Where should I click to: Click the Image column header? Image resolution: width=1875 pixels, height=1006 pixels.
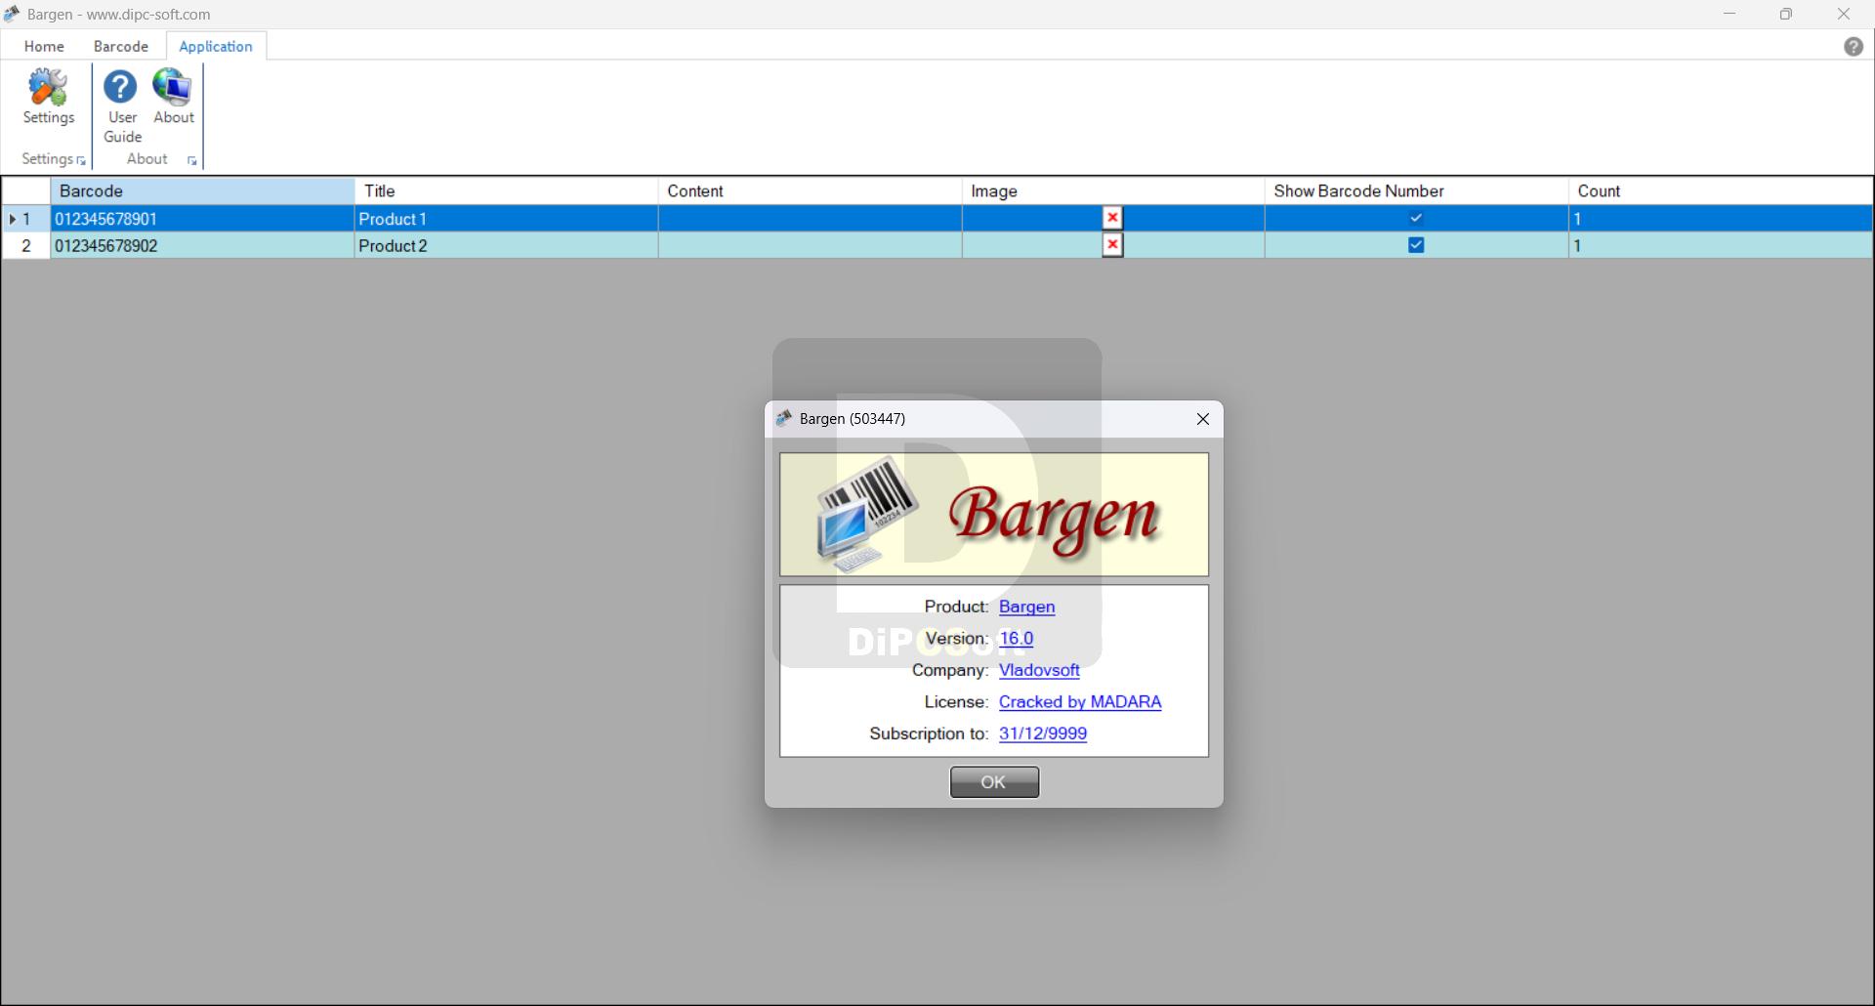click(x=1113, y=190)
